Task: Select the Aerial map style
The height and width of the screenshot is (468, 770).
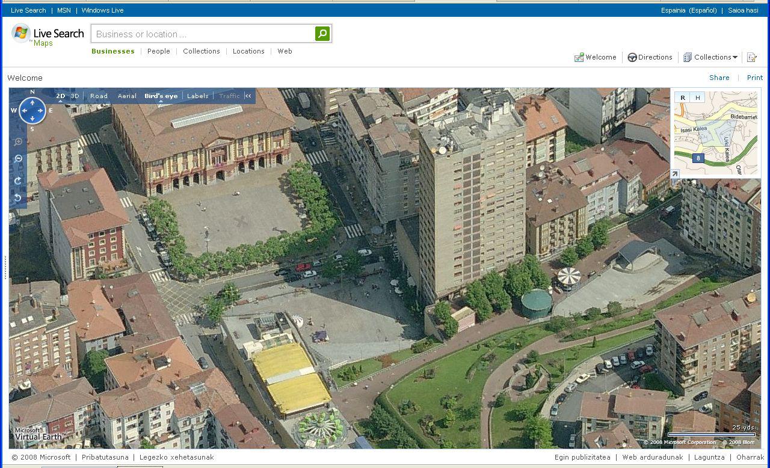Action: [x=127, y=96]
